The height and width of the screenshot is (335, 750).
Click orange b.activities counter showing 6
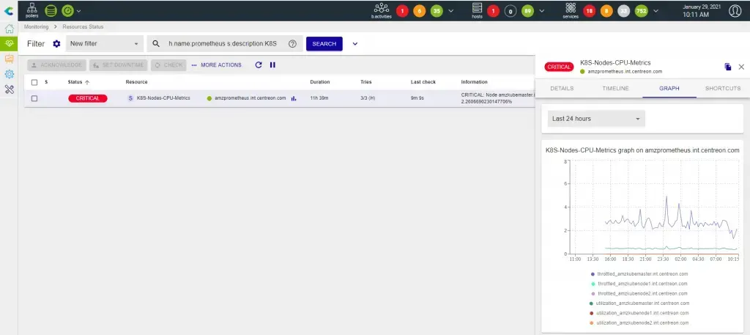[x=420, y=11]
